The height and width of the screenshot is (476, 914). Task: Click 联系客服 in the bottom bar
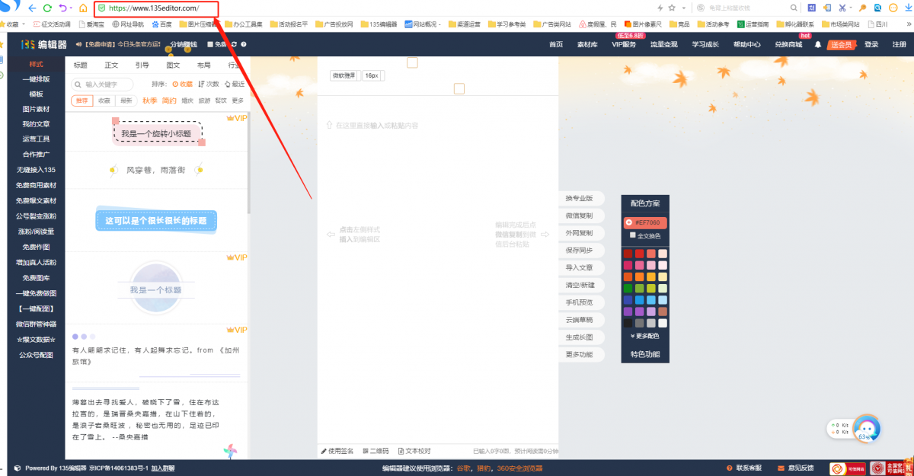pos(744,468)
